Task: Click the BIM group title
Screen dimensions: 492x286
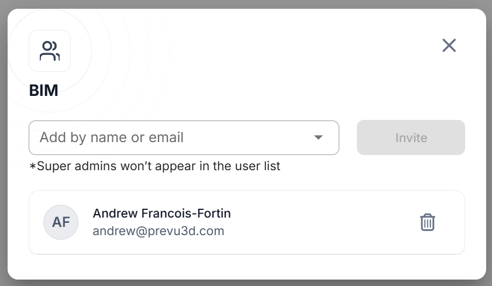Action: pos(43,91)
